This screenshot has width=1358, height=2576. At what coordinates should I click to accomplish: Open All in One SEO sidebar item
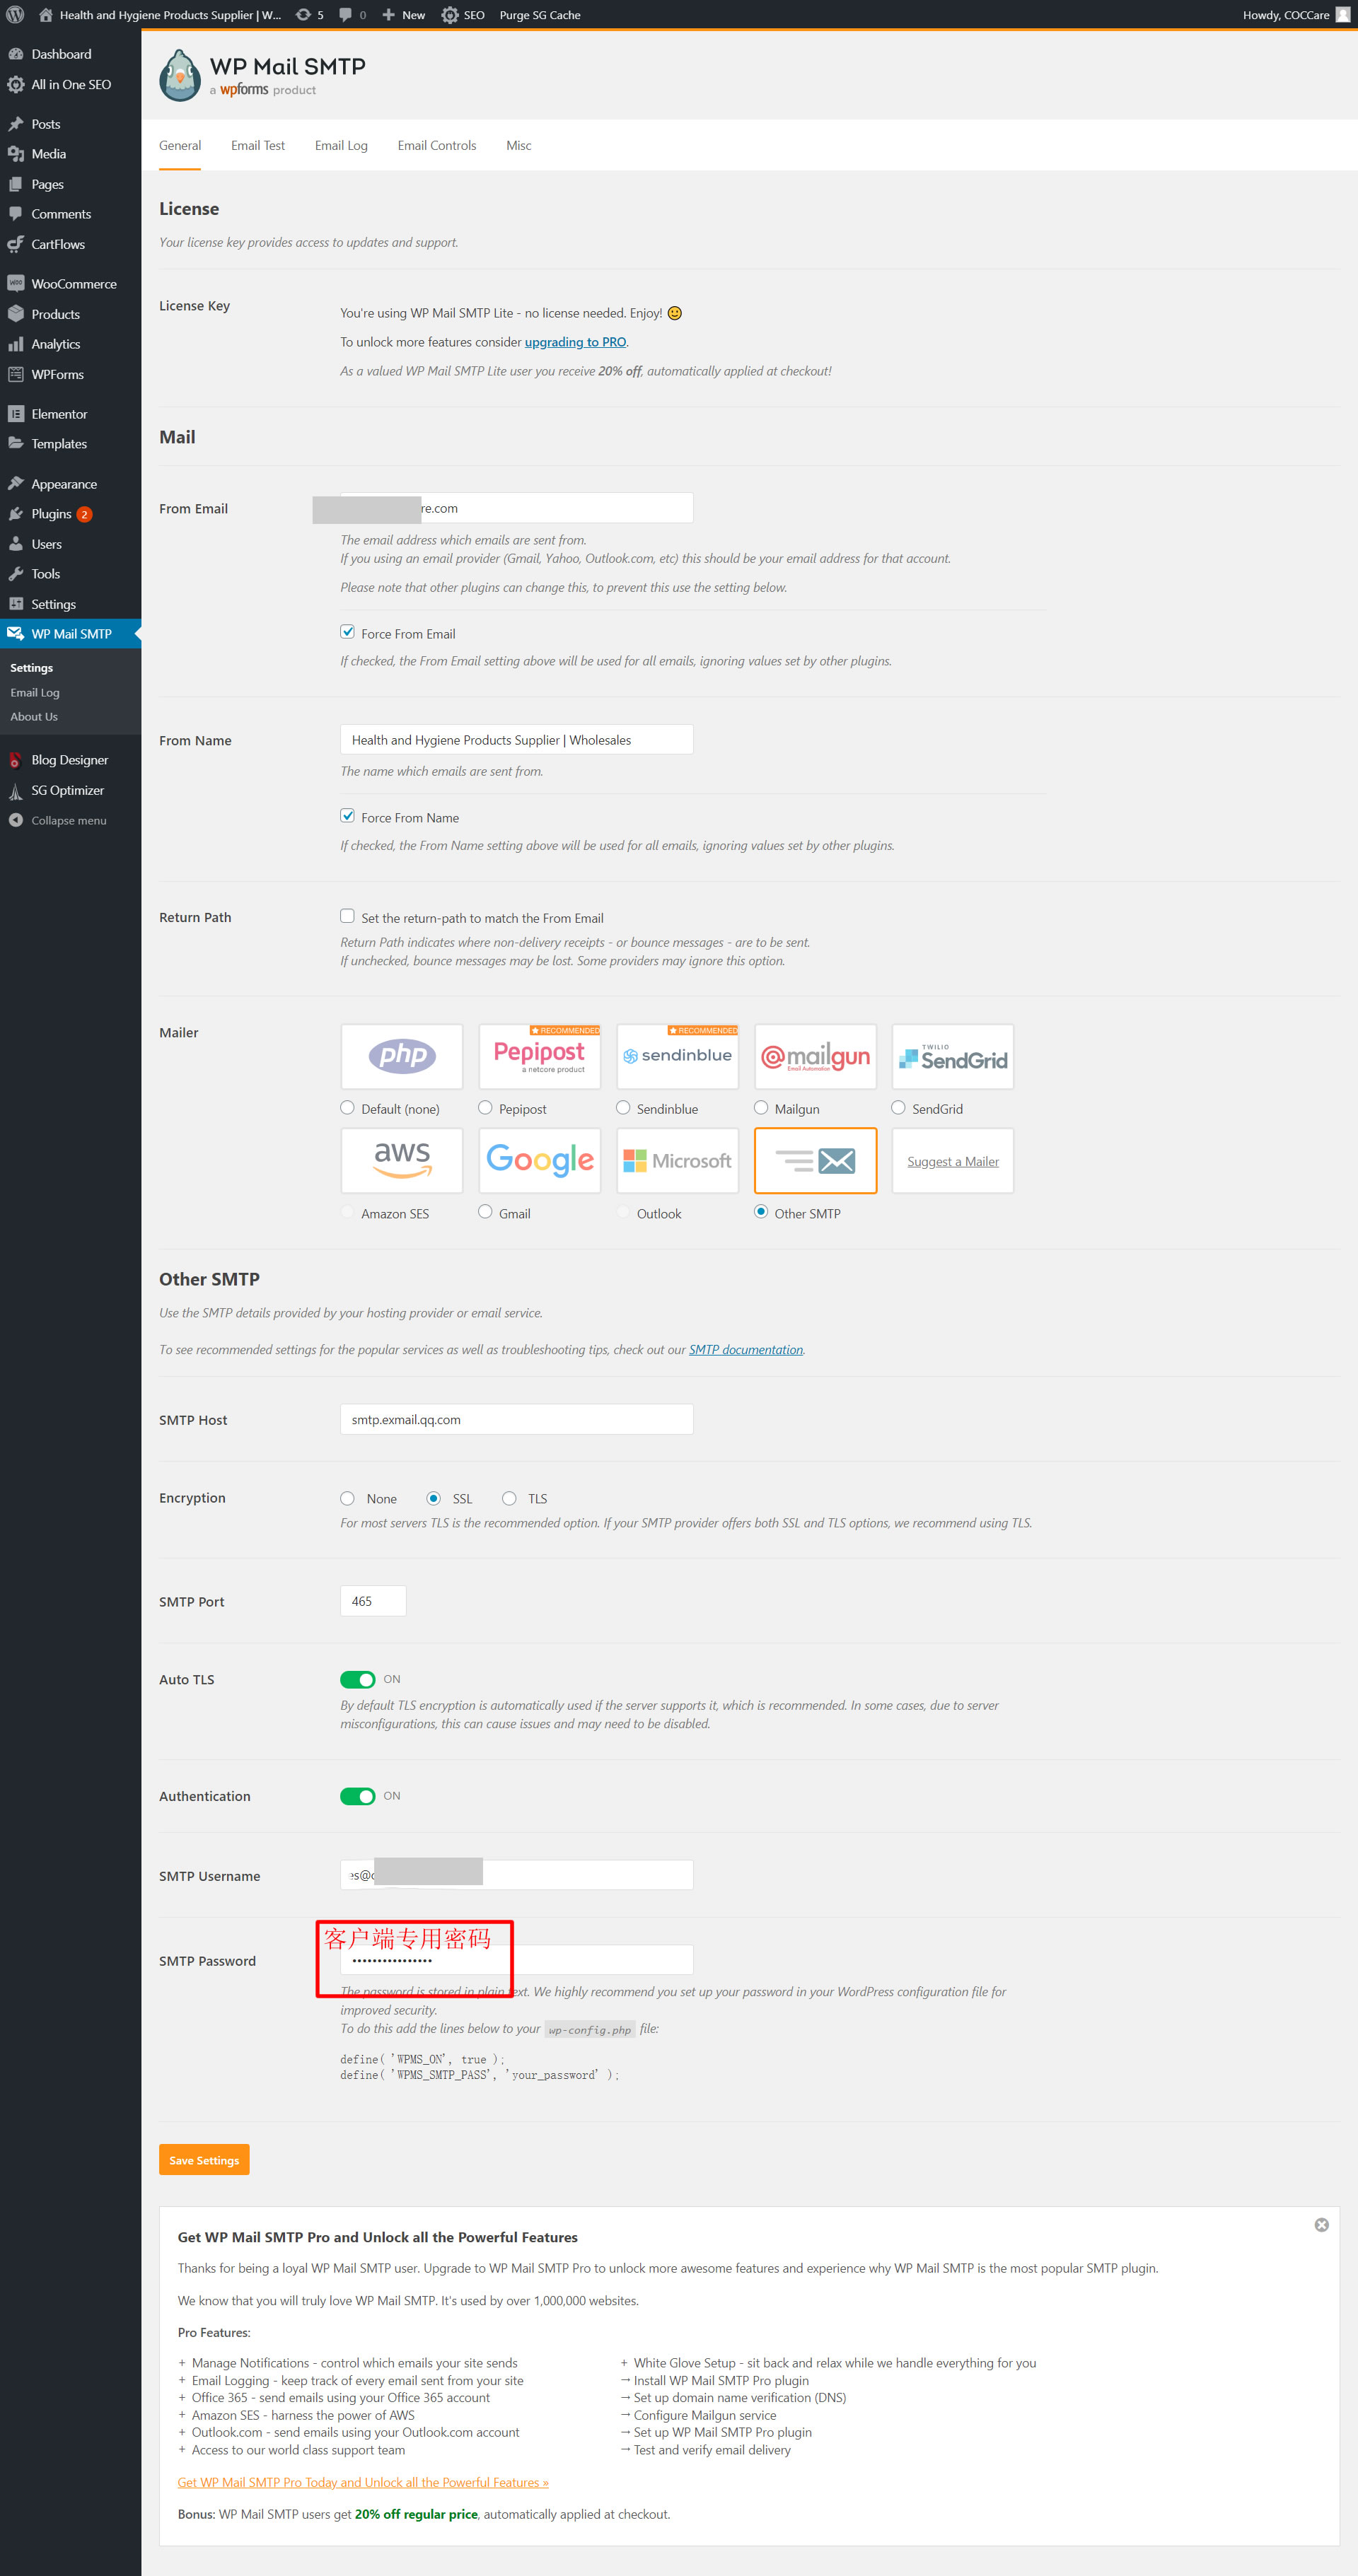[x=70, y=84]
